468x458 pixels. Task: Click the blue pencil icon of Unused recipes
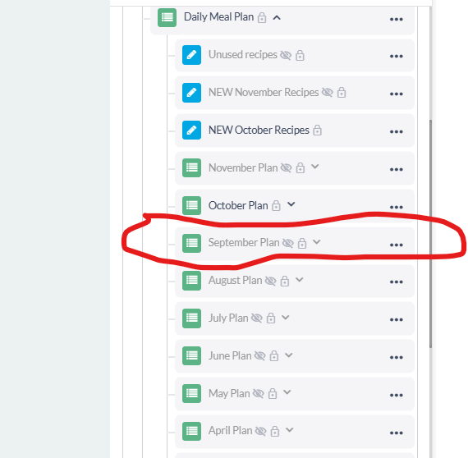click(191, 55)
